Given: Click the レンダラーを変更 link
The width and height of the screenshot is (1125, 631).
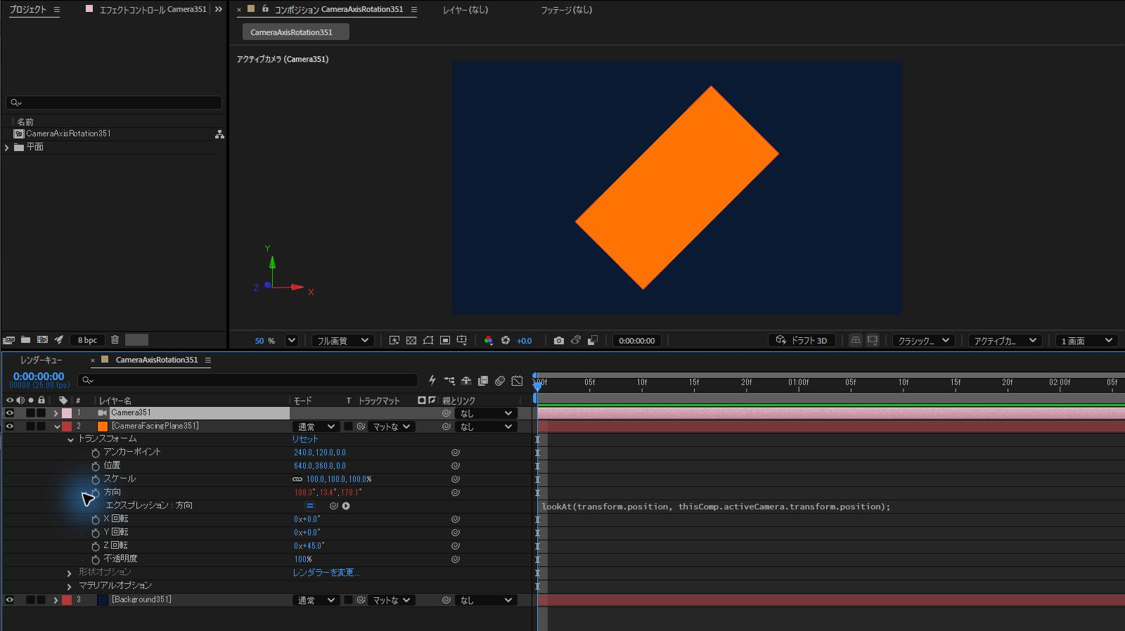Looking at the screenshot, I should [326, 573].
